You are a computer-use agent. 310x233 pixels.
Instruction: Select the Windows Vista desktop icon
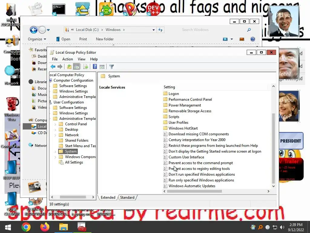pyautogui.click(x=12, y=109)
